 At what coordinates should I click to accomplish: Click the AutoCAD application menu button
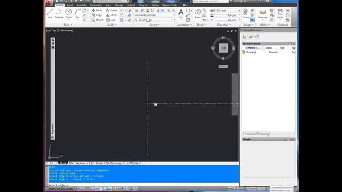49,3
